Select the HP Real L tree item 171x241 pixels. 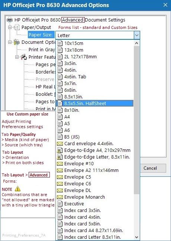coord(46,87)
